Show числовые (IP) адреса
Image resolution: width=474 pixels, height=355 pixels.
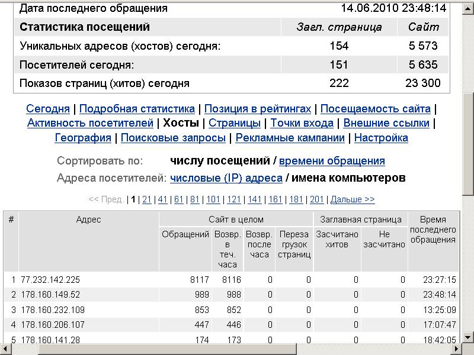[226, 178]
